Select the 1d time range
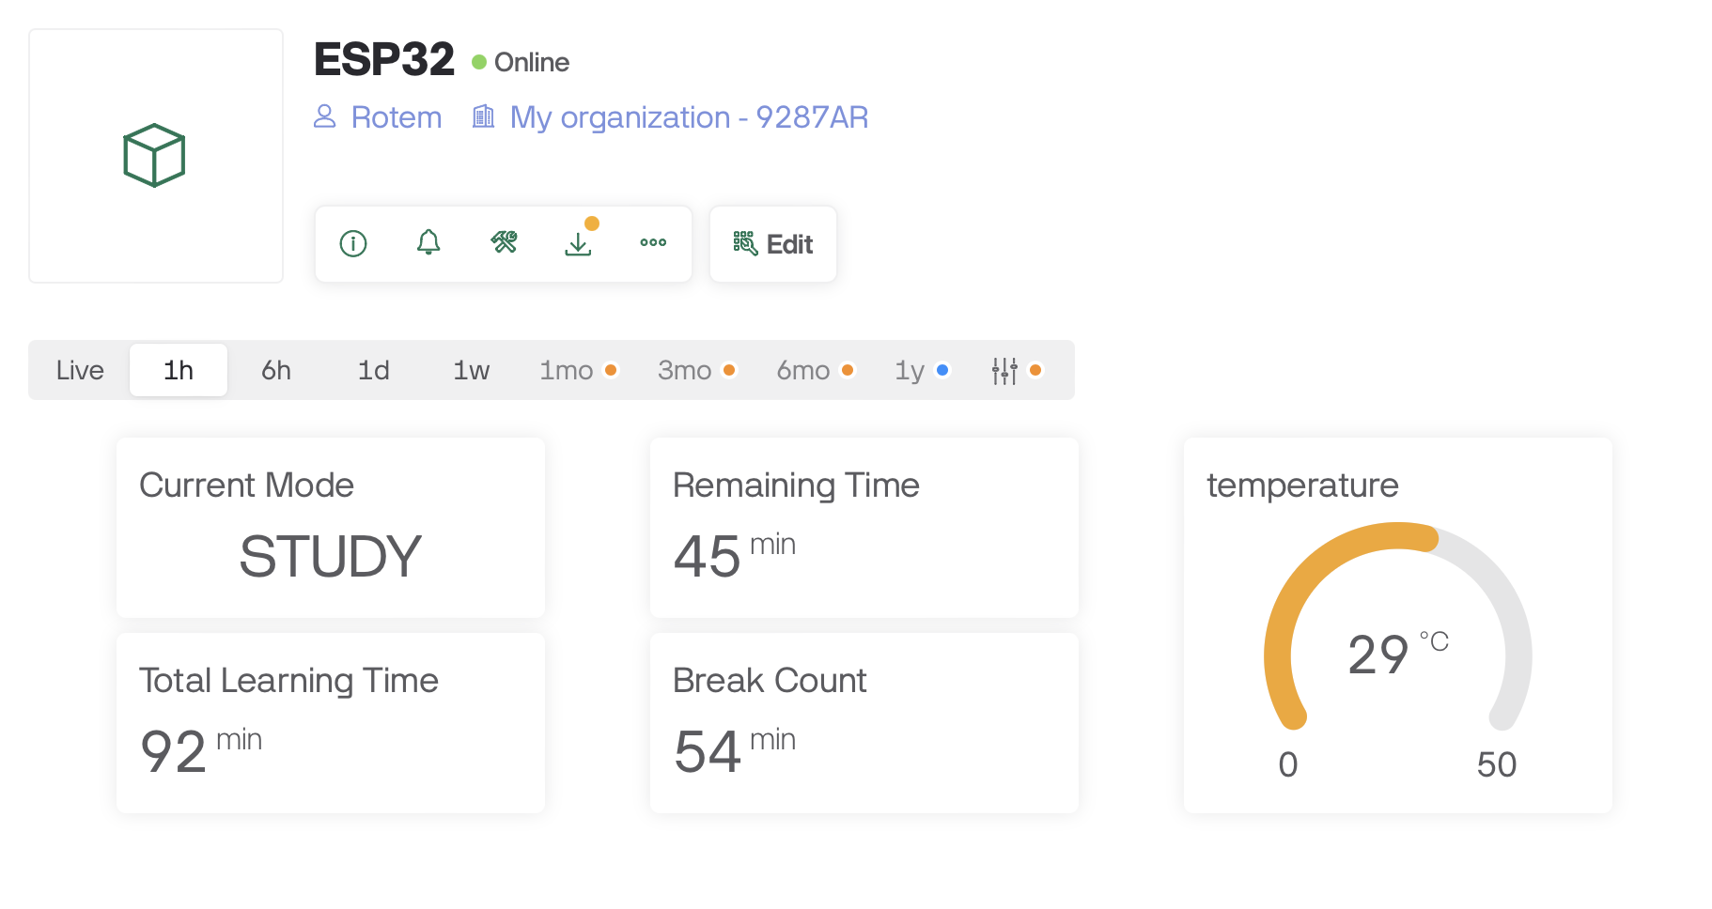 point(374,370)
